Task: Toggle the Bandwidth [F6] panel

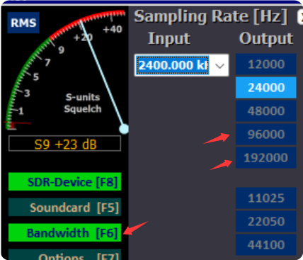Action: point(64,233)
